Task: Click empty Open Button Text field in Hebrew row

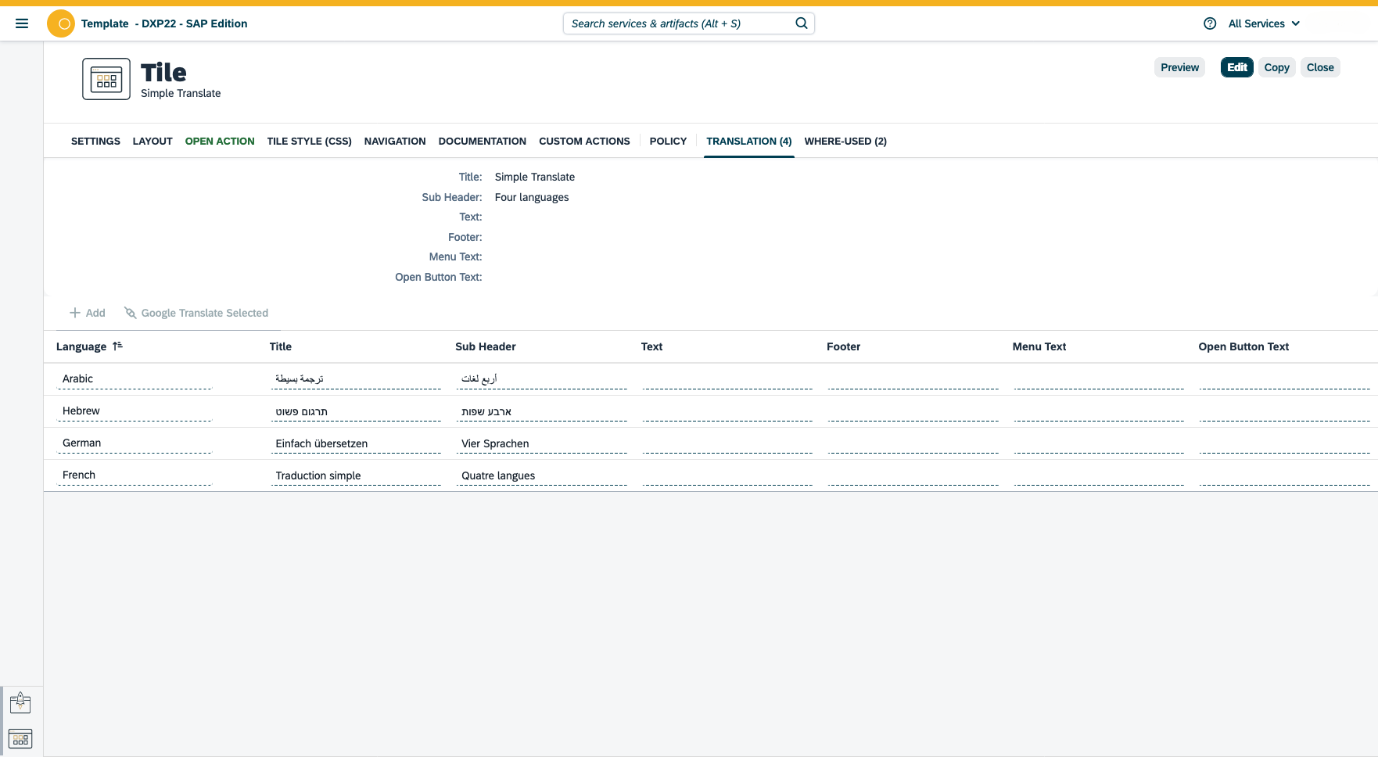Action: pos(1285,411)
